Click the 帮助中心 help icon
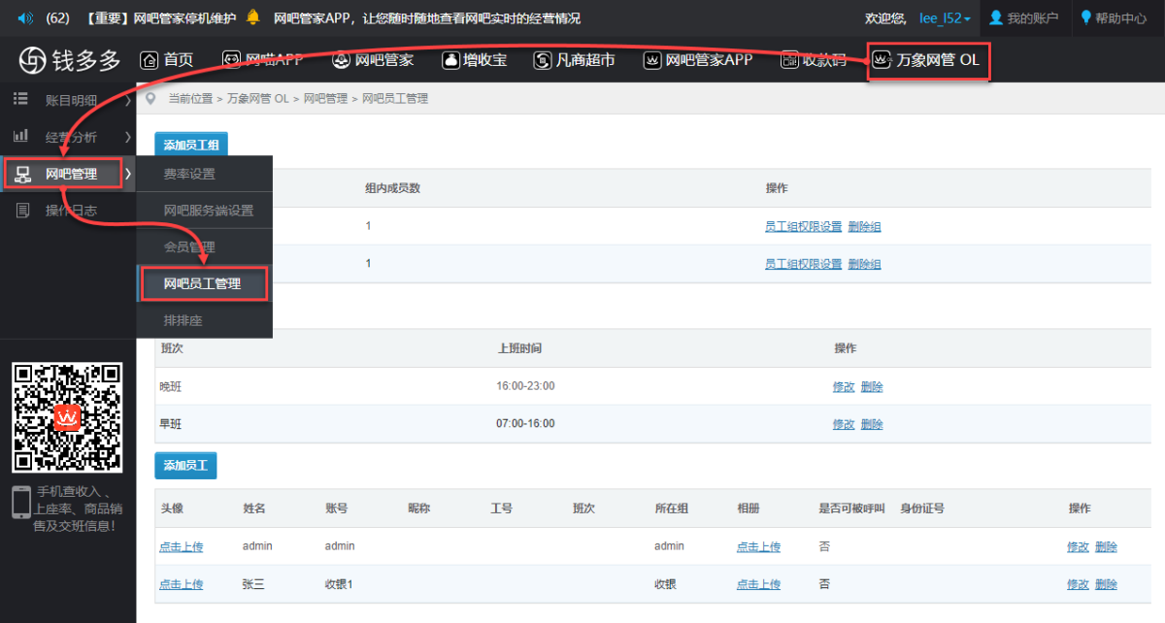The height and width of the screenshot is (623, 1165). (1086, 17)
